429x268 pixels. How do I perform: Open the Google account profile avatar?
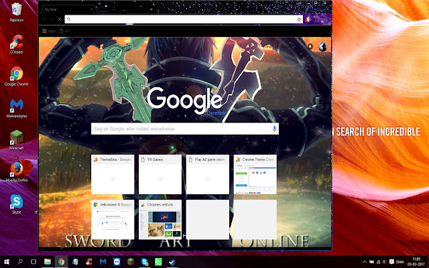(x=323, y=46)
